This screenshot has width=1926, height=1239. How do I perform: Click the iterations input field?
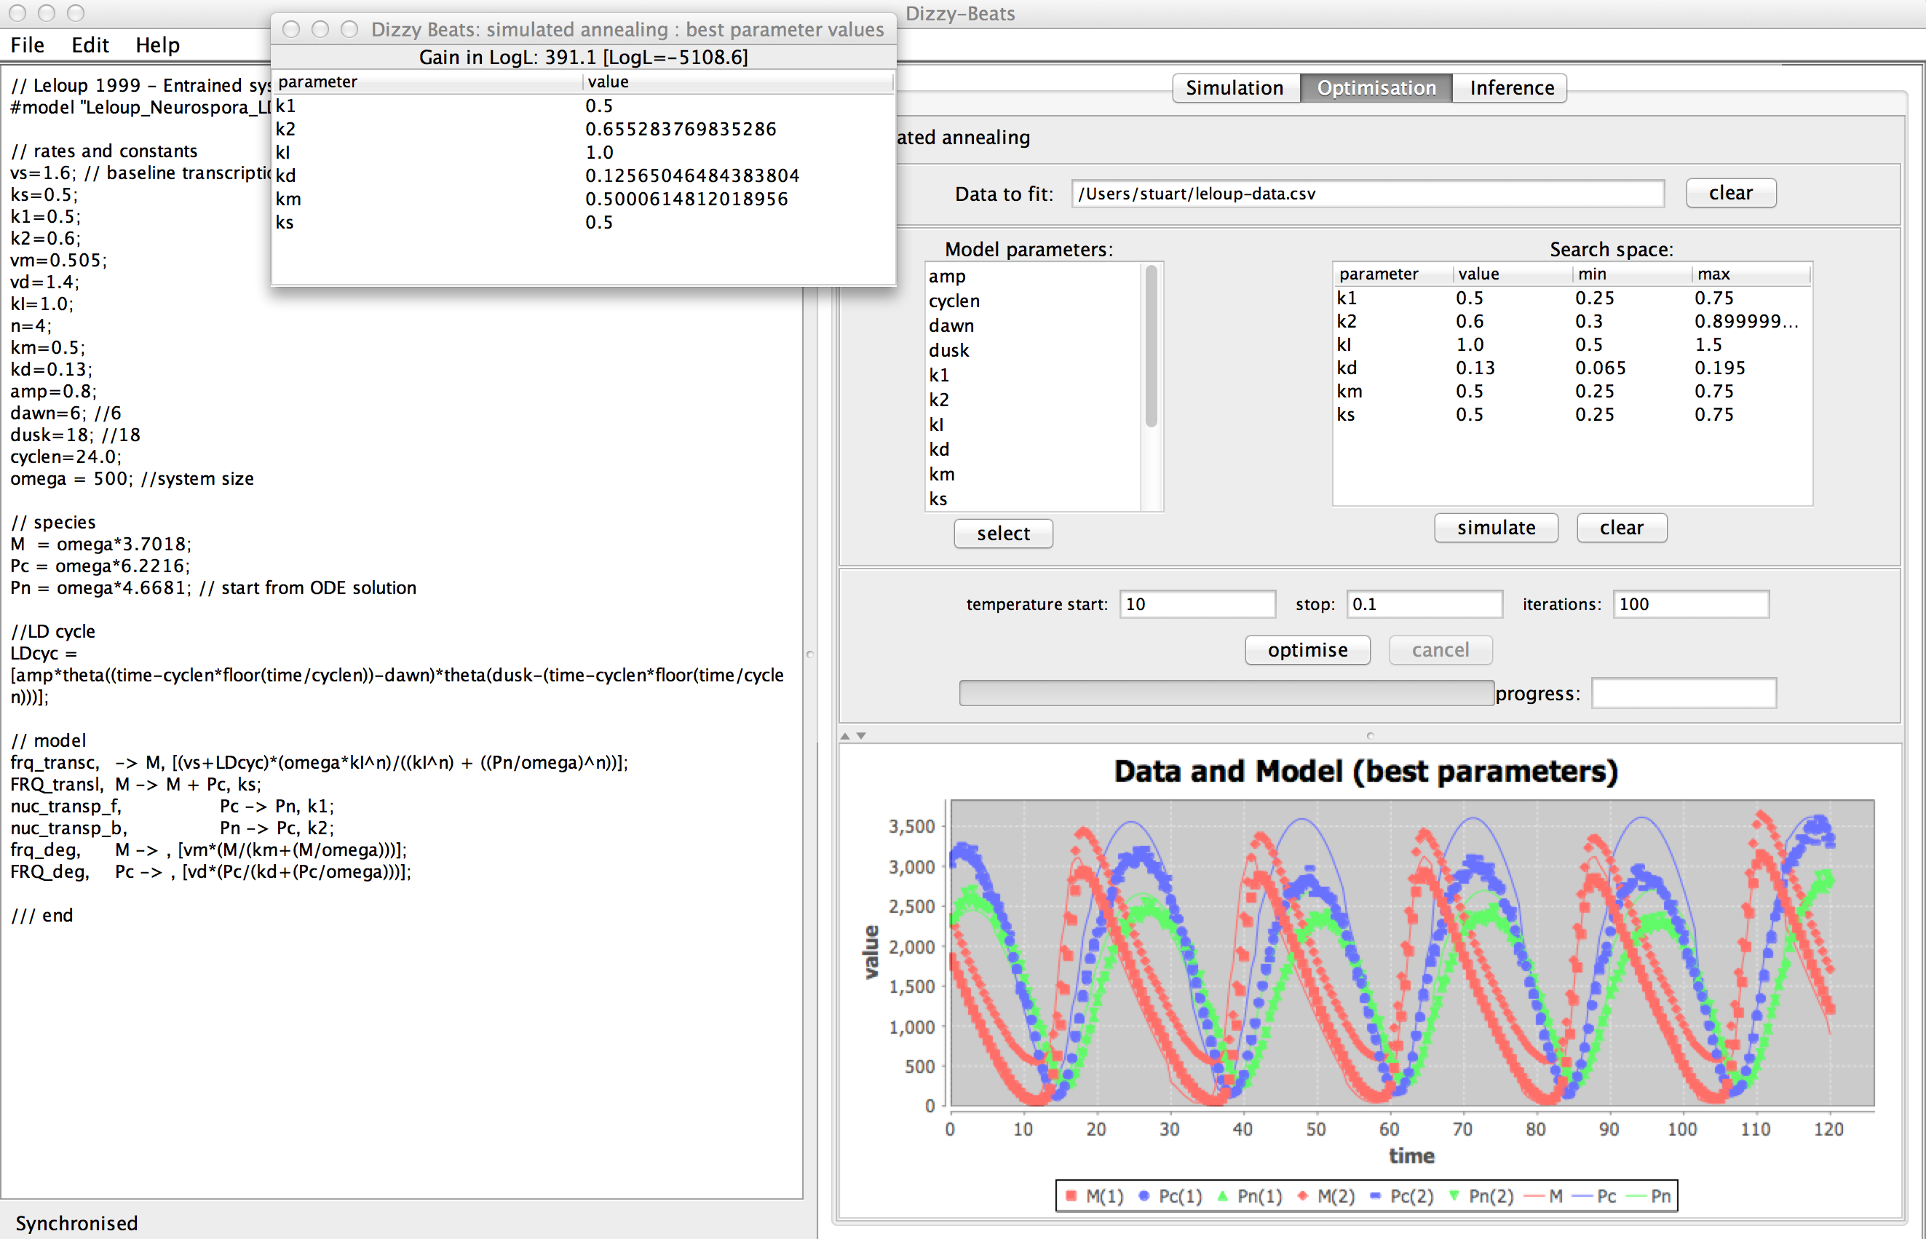(1689, 604)
